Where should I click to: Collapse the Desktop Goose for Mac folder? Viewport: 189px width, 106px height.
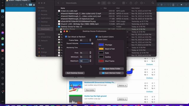point(57,27)
